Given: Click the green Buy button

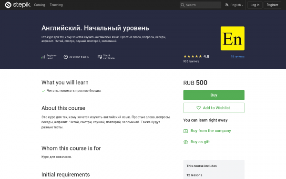Looking at the screenshot, I should (214, 95).
